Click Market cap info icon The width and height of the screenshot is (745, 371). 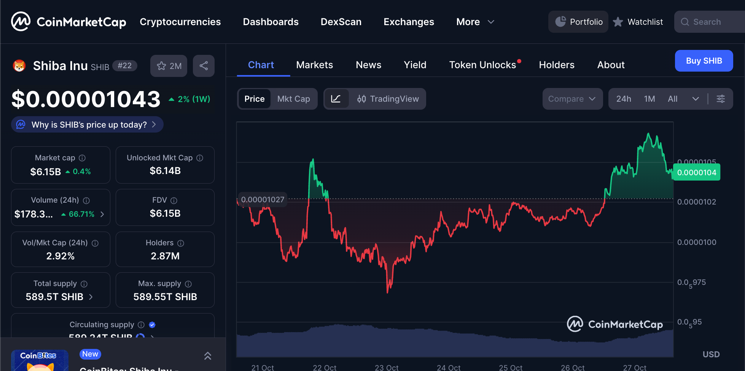(x=82, y=158)
